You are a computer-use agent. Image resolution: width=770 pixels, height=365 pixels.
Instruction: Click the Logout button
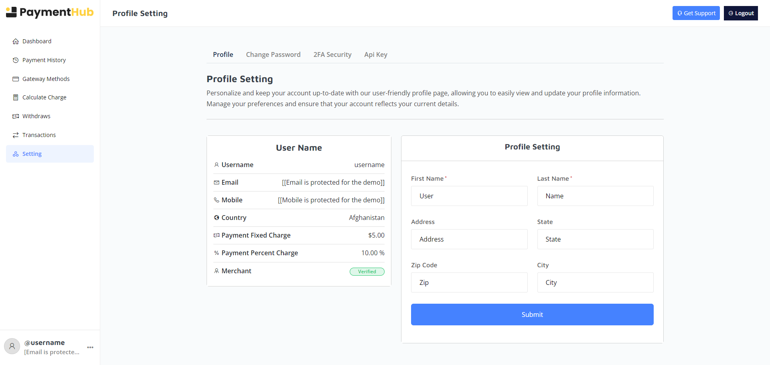[740, 13]
